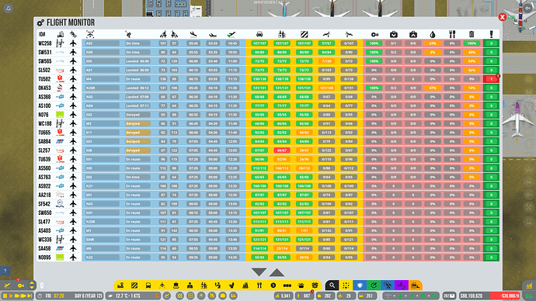Show previous flights with up triangle arrow
This screenshot has width=536, height=301.
[x=277, y=272]
